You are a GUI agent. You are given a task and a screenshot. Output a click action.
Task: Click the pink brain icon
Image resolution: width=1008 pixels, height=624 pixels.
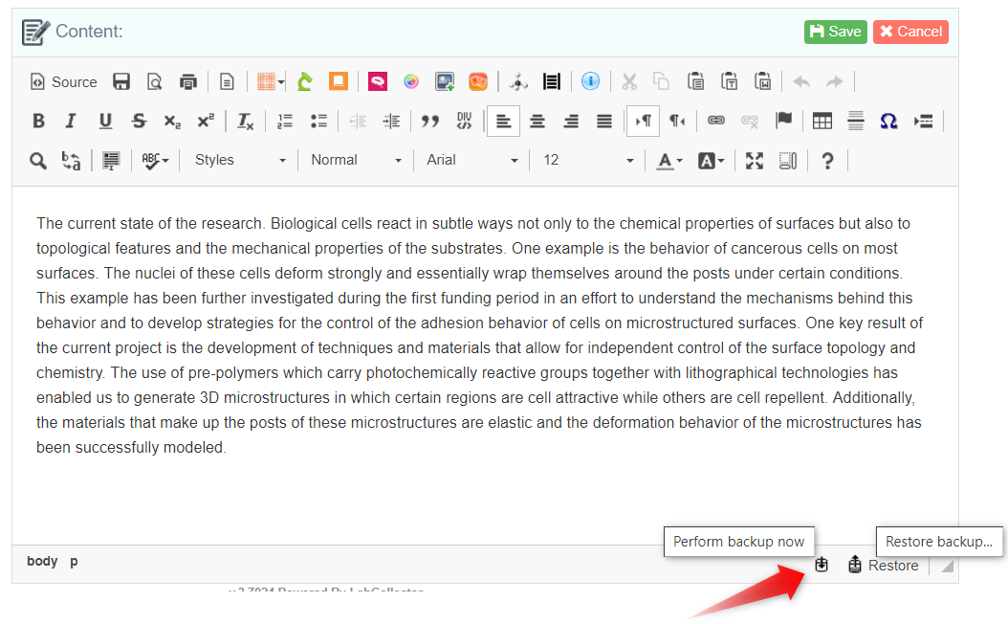tap(378, 81)
